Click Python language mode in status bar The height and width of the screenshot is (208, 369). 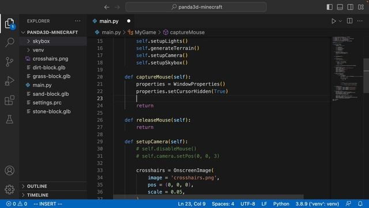point(281,204)
